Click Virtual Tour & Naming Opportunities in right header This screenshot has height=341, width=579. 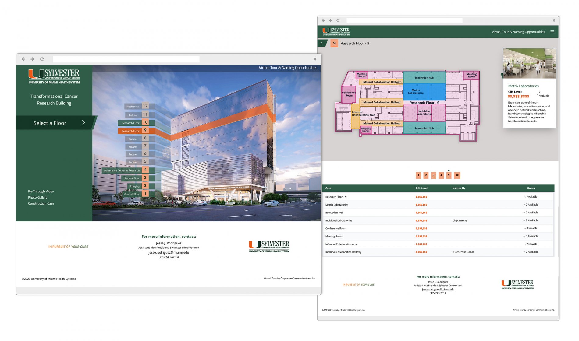click(518, 32)
